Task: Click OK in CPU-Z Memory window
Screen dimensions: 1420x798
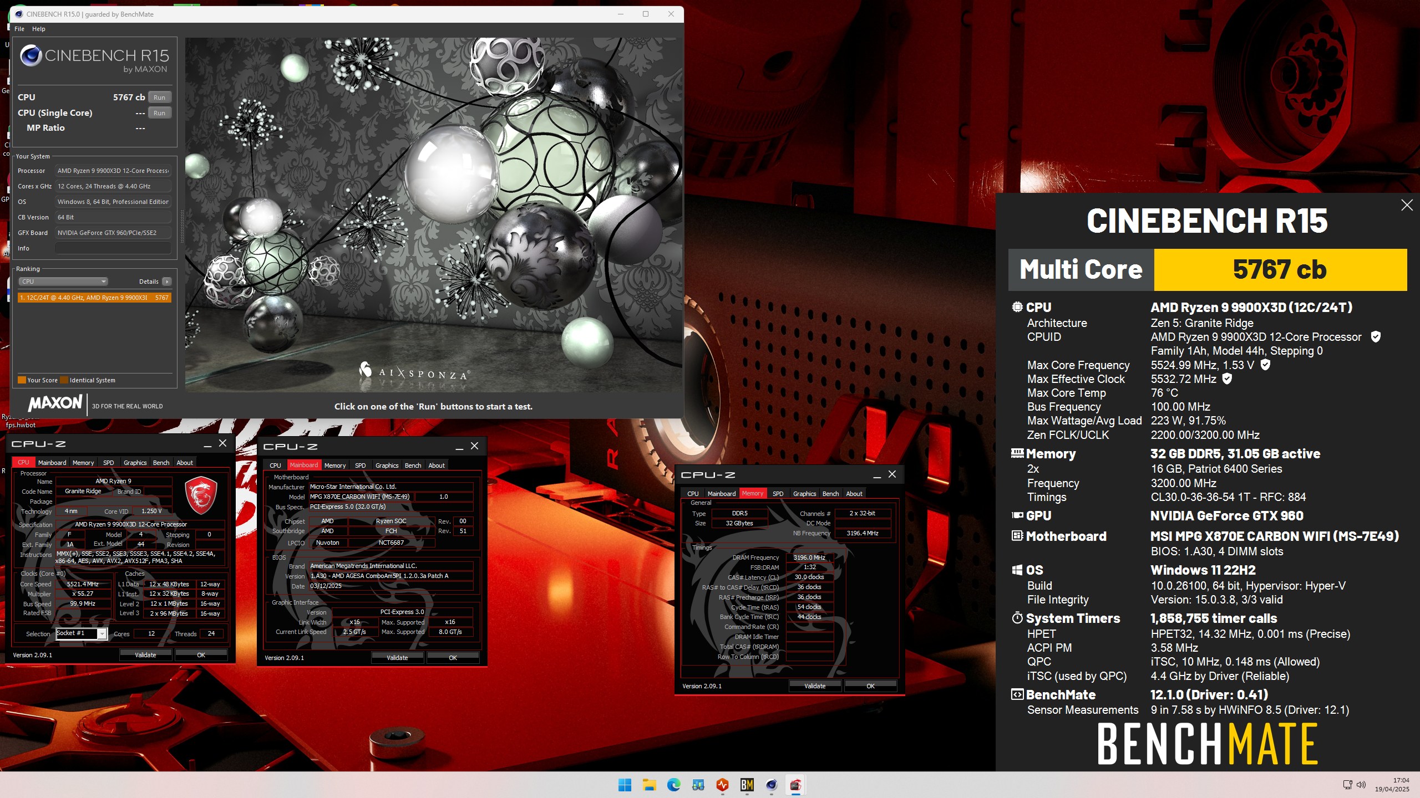Action: tap(870, 686)
